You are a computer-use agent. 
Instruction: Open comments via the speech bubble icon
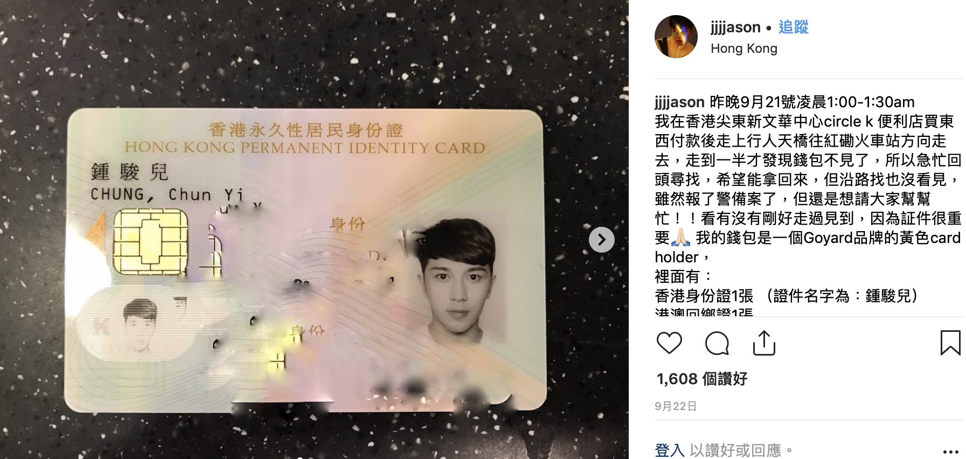coord(717,343)
